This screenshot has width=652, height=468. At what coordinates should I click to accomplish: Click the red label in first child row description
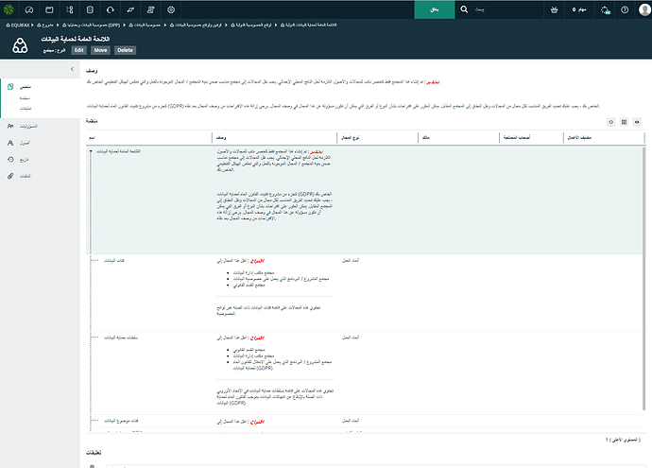tap(257, 261)
